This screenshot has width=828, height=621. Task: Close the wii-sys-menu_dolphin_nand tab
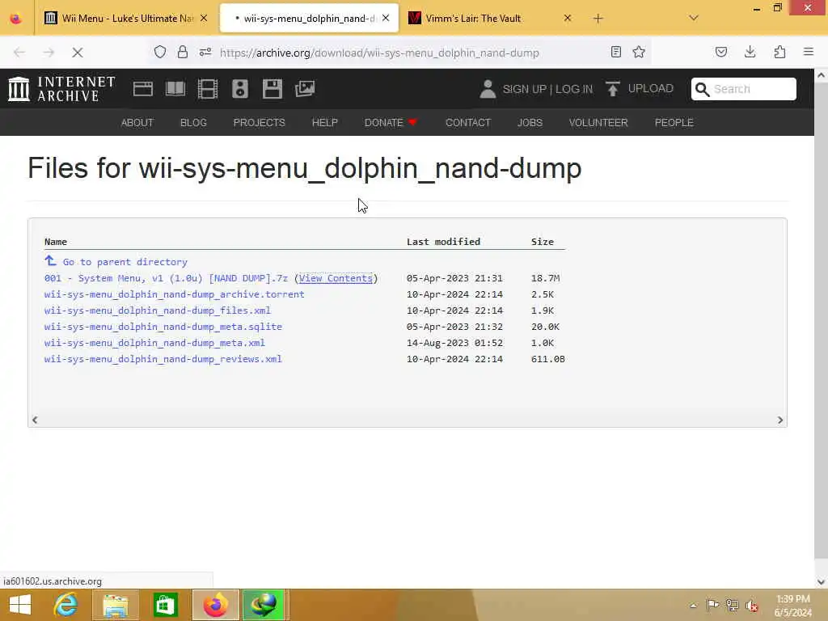click(x=386, y=19)
